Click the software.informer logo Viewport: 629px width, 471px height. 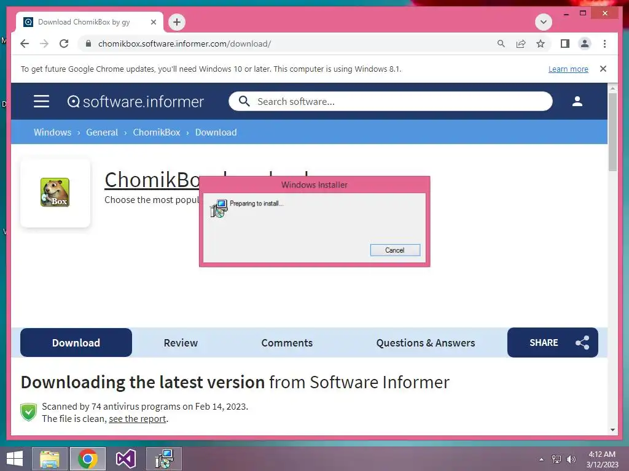[136, 101]
